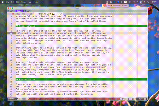Click the bash item in macOS menu bar
This screenshot has width=159, height=106.
click(x=36, y=2)
